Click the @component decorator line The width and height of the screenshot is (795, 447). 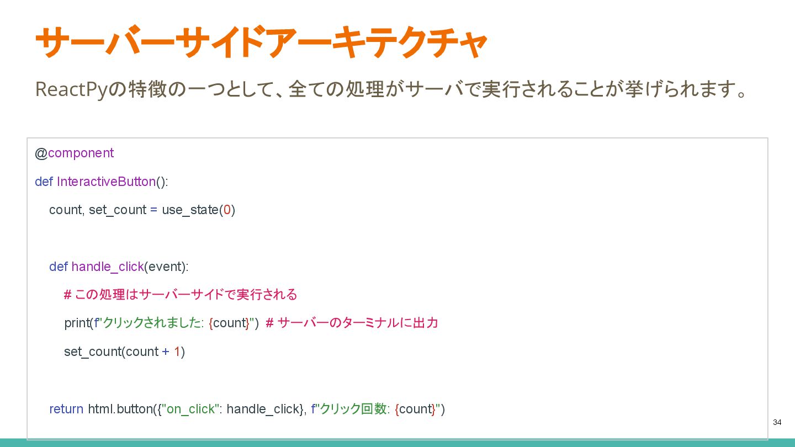click(75, 153)
